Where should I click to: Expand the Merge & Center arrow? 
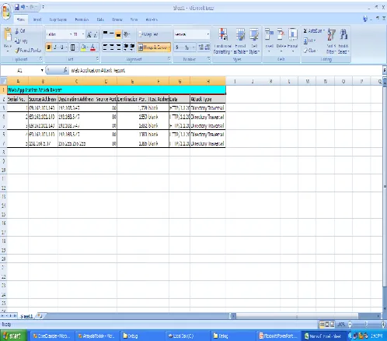pos(169,47)
